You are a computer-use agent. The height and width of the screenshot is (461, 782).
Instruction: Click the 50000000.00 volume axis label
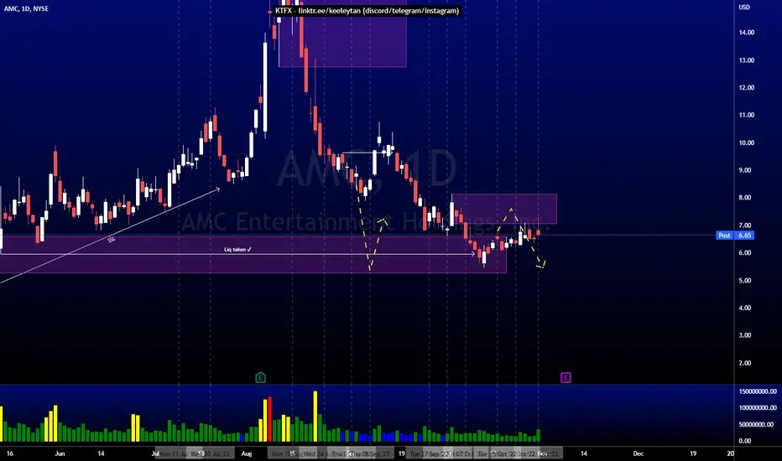(756, 425)
